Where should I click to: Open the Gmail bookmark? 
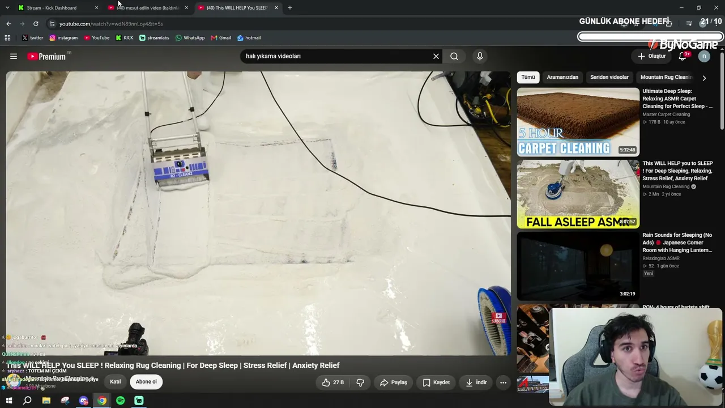click(x=221, y=38)
